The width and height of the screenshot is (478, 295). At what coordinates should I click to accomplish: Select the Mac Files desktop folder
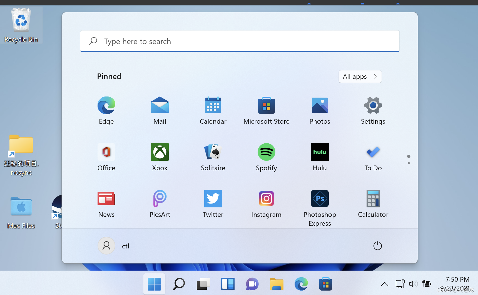tap(21, 213)
